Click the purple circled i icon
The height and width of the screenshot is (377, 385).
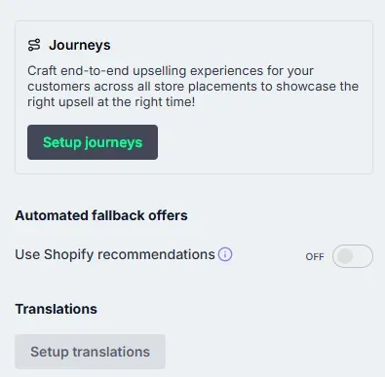click(225, 254)
